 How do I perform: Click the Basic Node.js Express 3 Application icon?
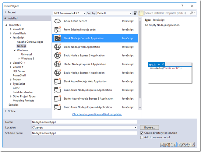tap(57, 55)
